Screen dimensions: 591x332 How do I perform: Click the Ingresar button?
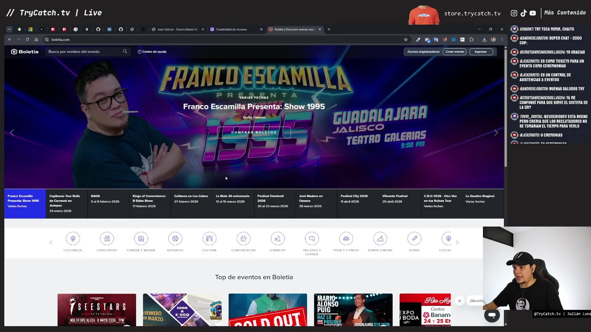coord(481,52)
